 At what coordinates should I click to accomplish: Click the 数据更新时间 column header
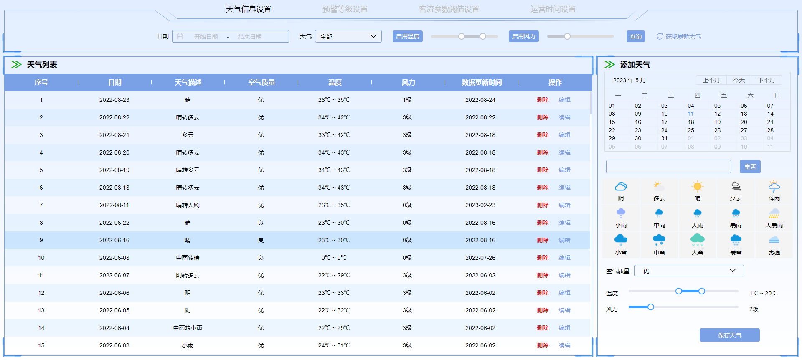[481, 82]
